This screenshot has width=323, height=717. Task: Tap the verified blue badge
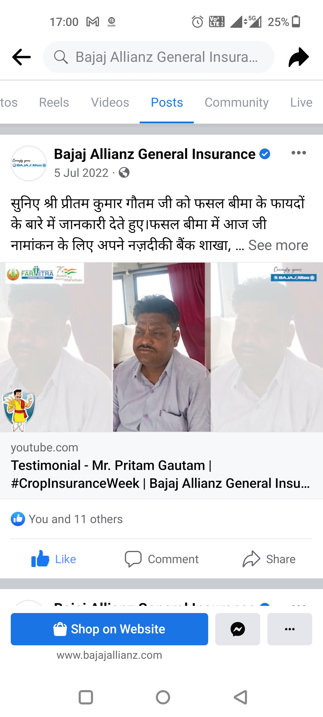coord(265,154)
